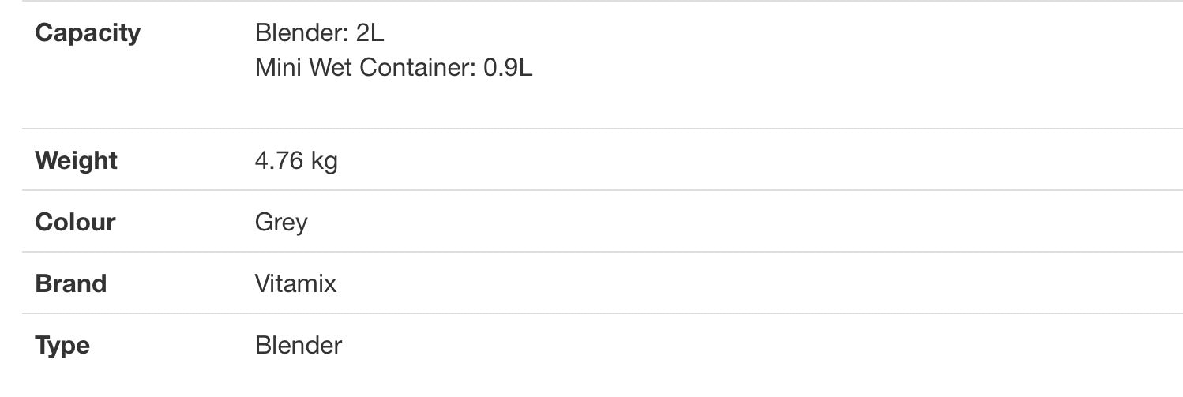Select the Grey colour value
Image resolution: width=1183 pixels, height=397 pixels.
[x=281, y=223]
